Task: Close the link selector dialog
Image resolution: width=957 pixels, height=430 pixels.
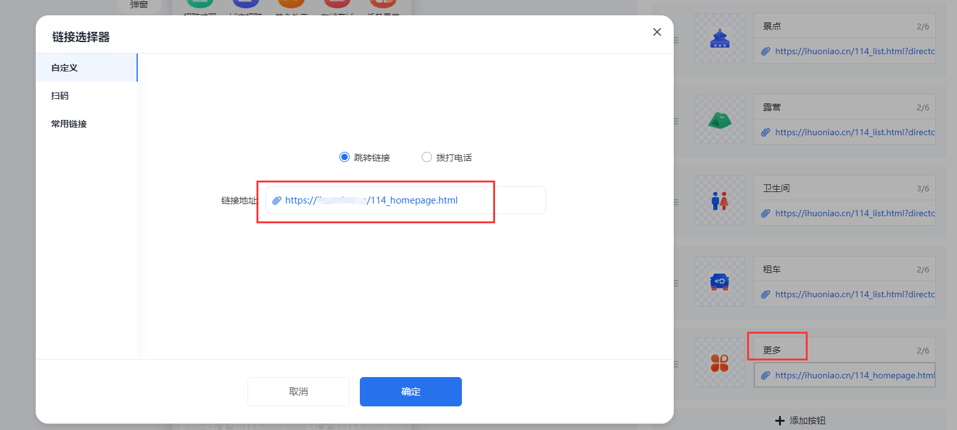Action: (657, 32)
